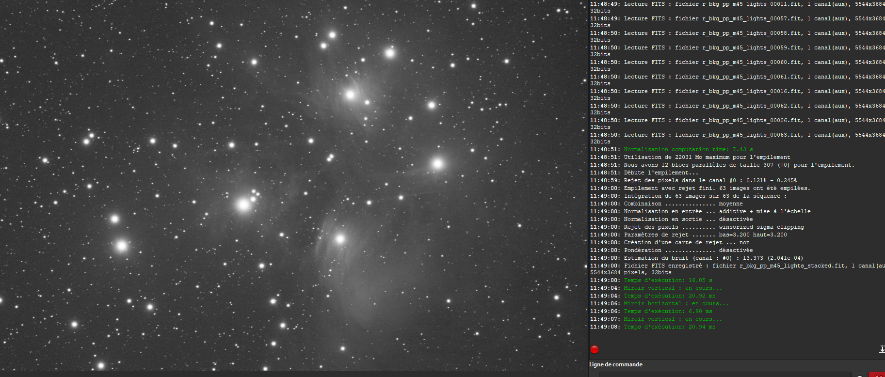Select the Lecture FITS line for lights_00006.fit
This screenshot has height=377, width=885.
tap(738, 124)
